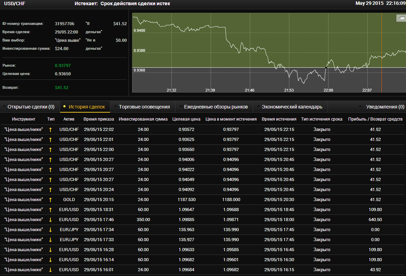Image resolution: width=406 pixels, height=276 pixels.
Task: Click the yellow bullet beside История сделок
Action: [x=64, y=107]
